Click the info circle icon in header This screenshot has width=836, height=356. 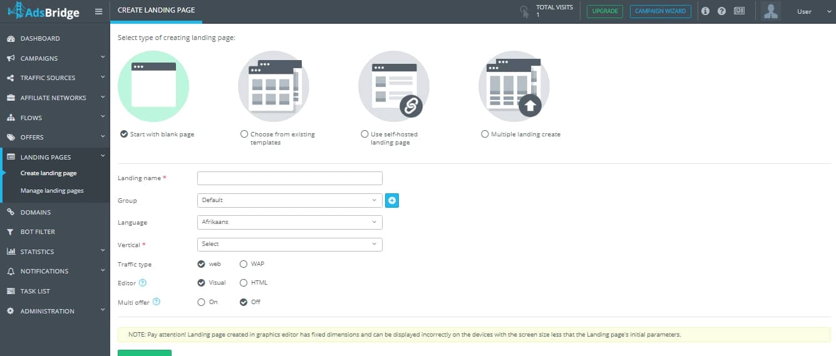point(706,11)
